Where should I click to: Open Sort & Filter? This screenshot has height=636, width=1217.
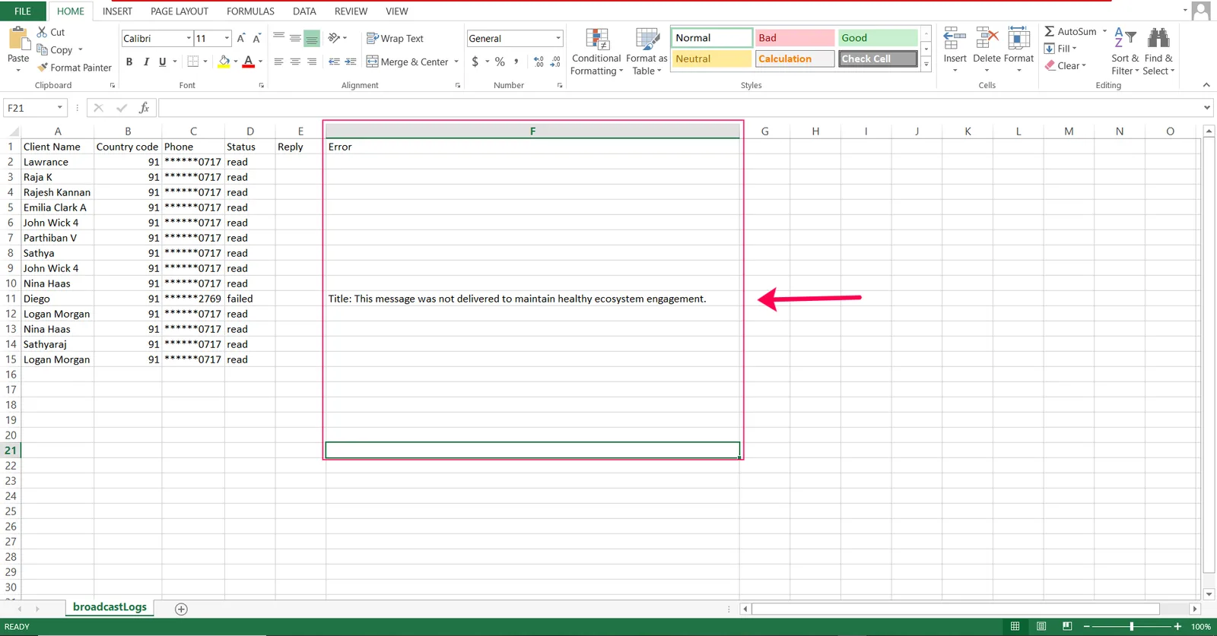[1125, 52]
